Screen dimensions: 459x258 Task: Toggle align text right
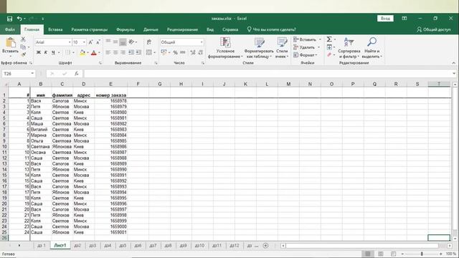click(123, 52)
